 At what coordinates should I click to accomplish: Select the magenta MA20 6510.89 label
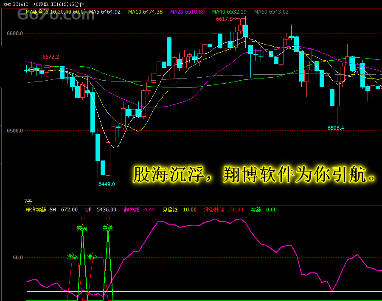click(x=187, y=12)
